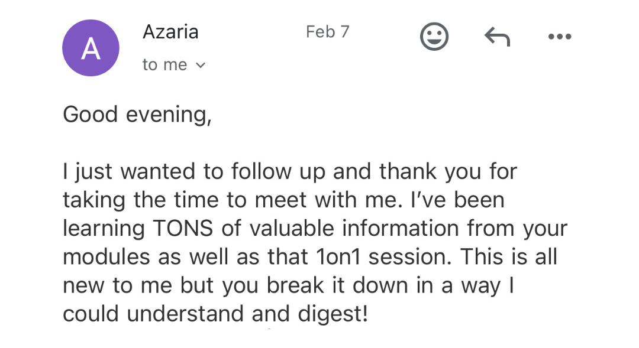The width and height of the screenshot is (639, 348).
Task: Expand recipient details with the chevron arrow
Action: pyautogui.click(x=201, y=65)
